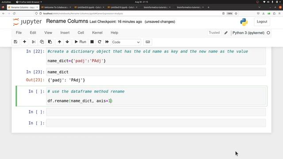This screenshot has height=159, width=283.
Task: Open the Help menu
Action: pos(115,33)
